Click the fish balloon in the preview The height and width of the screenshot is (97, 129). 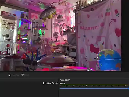click(x=48, y=13)
